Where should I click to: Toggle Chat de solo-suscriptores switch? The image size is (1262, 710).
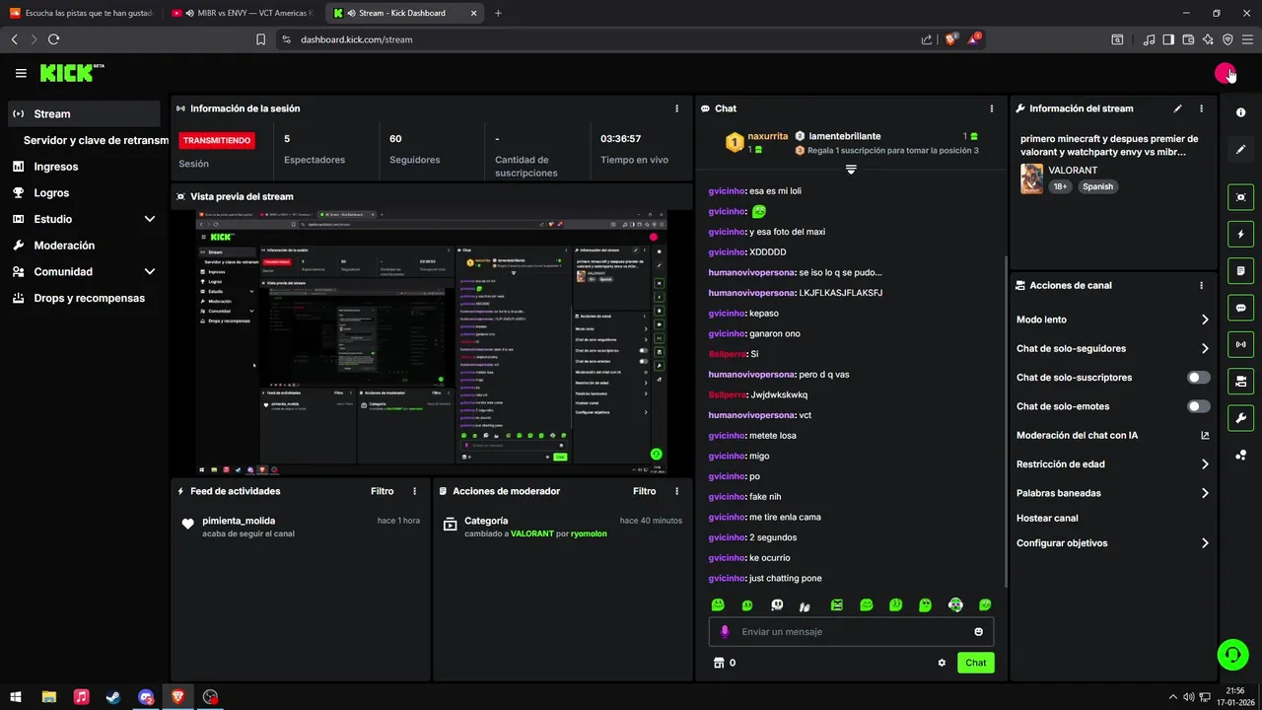[1198, 378]
